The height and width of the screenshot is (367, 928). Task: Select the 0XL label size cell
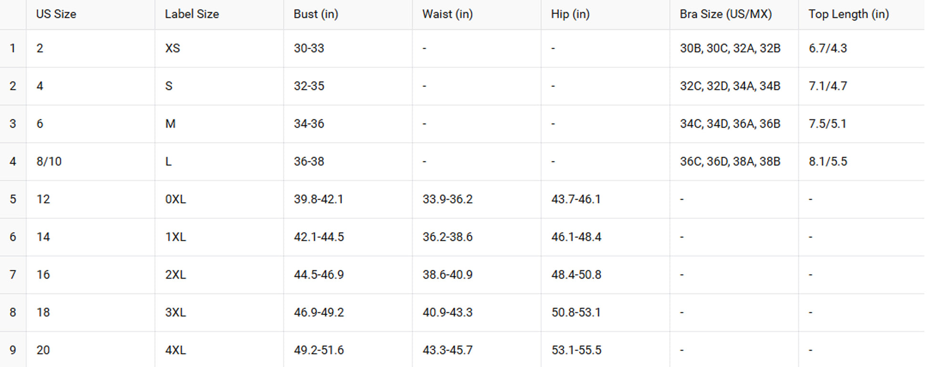(175, 199)
